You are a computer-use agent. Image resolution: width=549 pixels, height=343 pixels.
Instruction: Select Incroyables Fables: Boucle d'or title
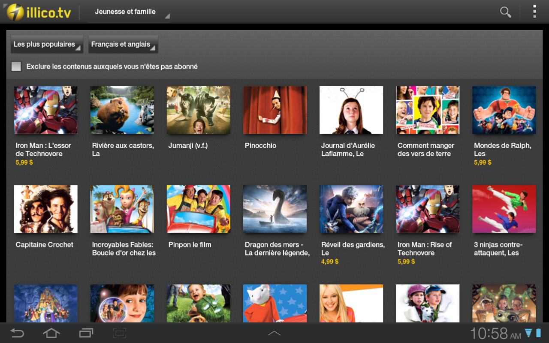(124, 249)
